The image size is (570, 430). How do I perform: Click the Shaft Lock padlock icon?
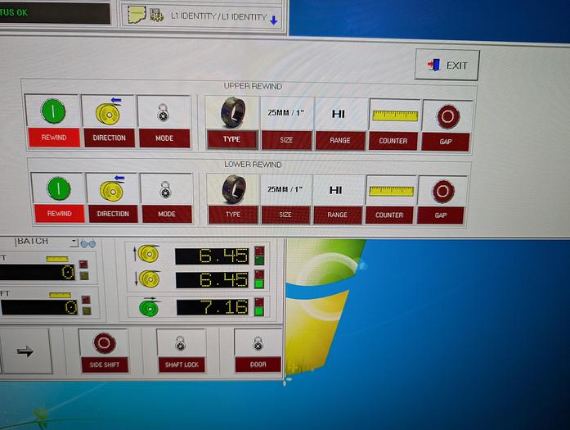click(181, 343)
